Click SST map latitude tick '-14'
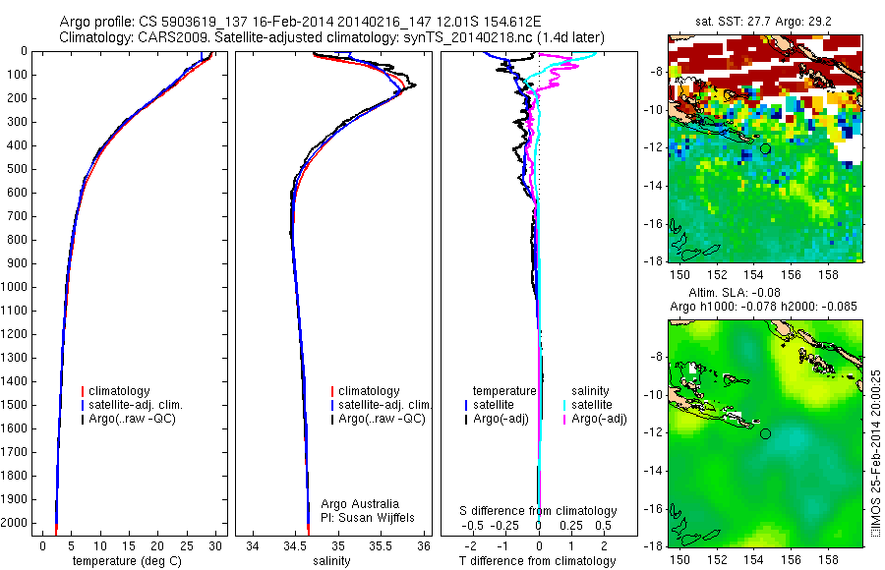885x570 pixels. [x=654, y=186]
